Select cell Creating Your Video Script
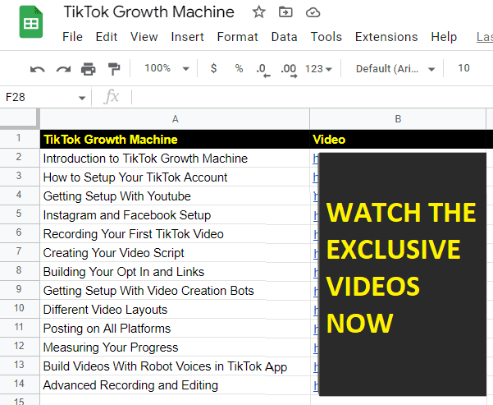 pyautogui.click(x=175, y=252)
